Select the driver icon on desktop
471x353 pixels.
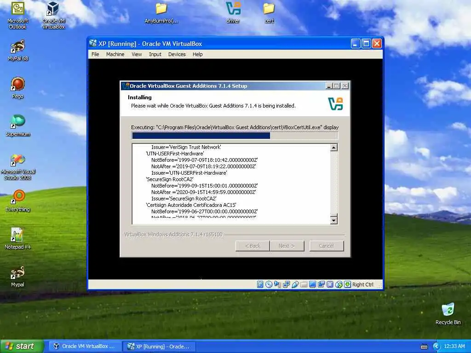point(233,13)
